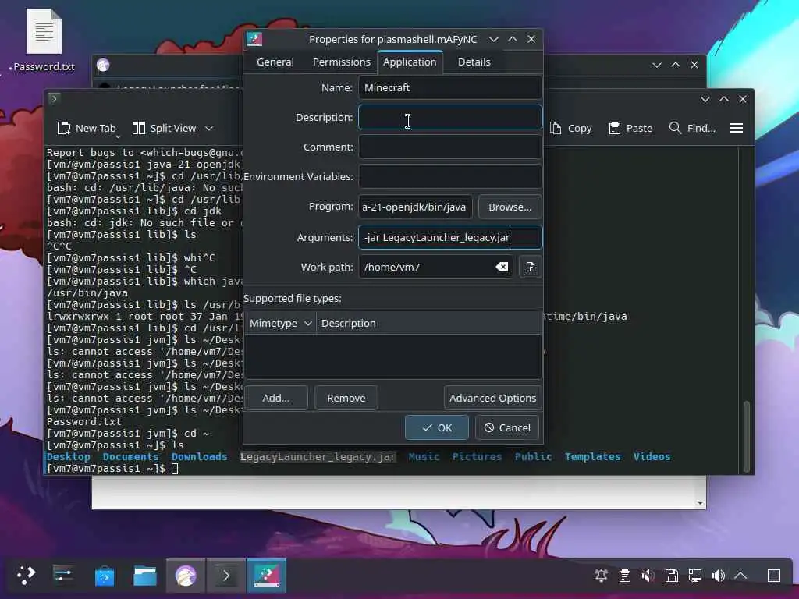Click the Browse button for Program
This screenshot has height=599, width=799.
tap(510, 207)
